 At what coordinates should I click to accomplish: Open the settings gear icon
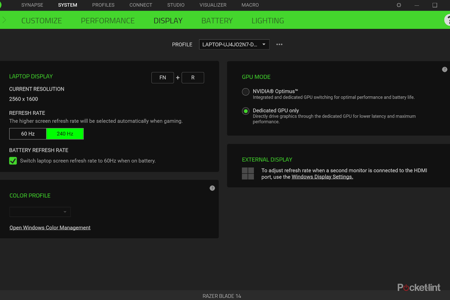point(399,5)
